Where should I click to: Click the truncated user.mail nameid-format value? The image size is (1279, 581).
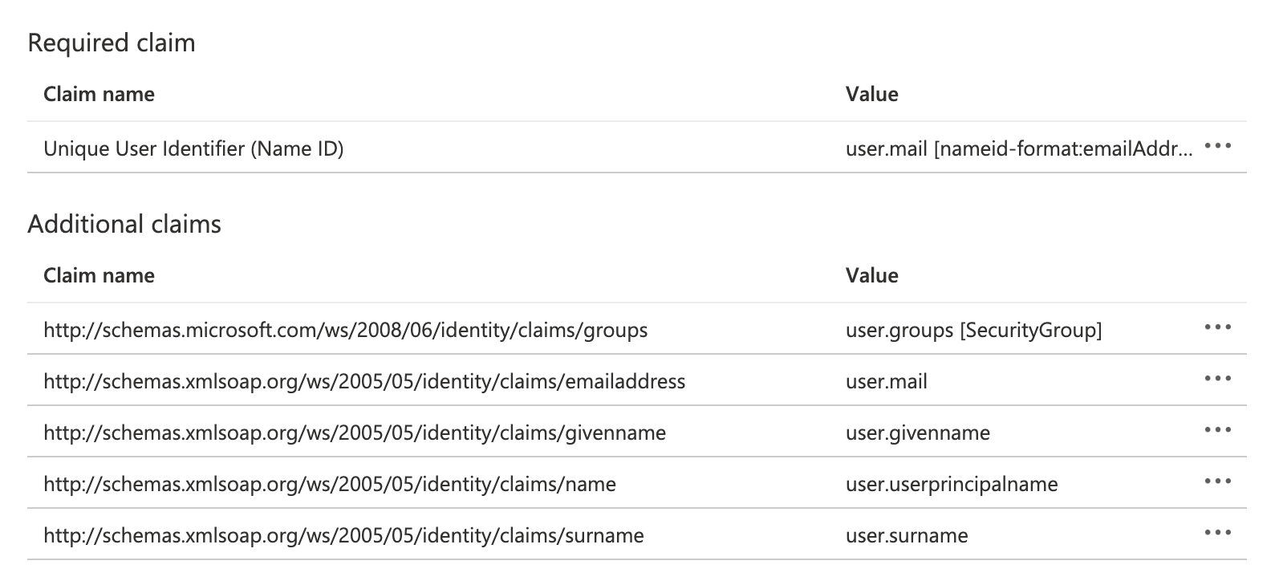coord(1018,148)
